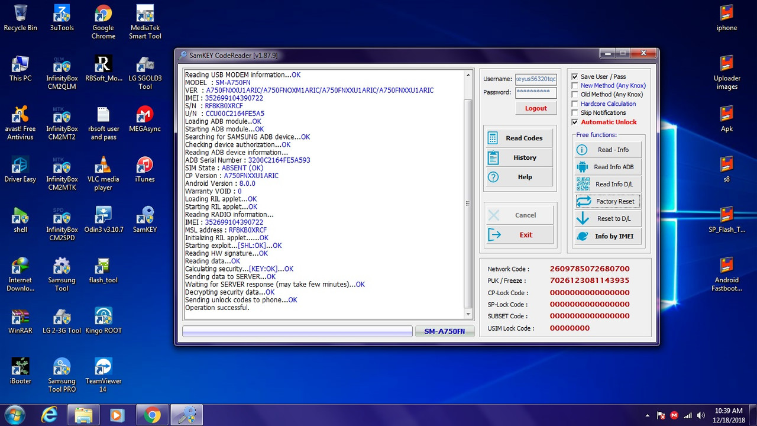Launch InfinityBox CM2MT2 shortcut
The width and height of the screenshot is (757, 426).
[x=62, y=123]
